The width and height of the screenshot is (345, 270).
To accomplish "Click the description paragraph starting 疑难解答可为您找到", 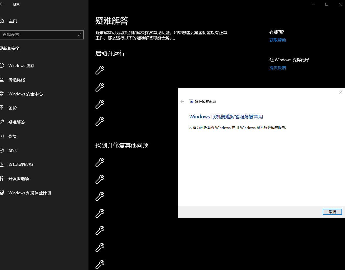I will point(161,35).
